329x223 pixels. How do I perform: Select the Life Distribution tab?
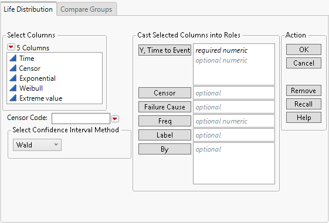[x=28, y=9]
